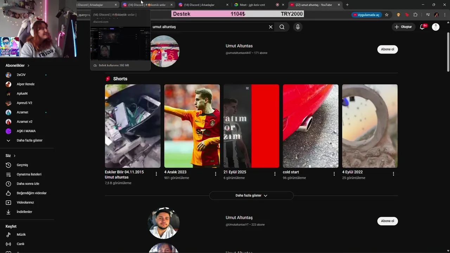Subscribe to Umut Altuntas @umutaltuntas4447
This screenshot has height=253, width=450.
pos(387,49)
